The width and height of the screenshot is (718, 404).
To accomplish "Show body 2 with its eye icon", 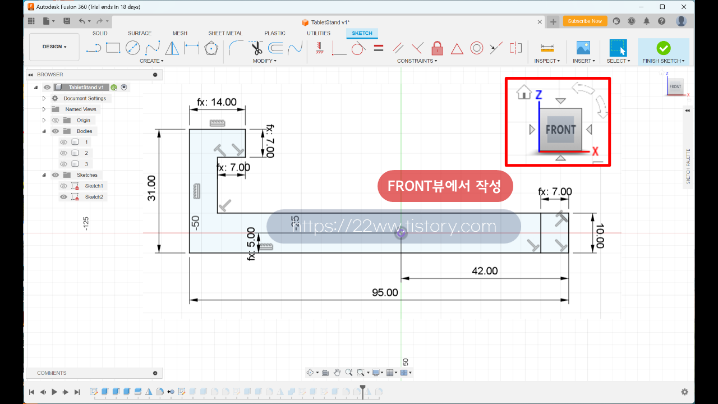I will (x=63, y=153).
